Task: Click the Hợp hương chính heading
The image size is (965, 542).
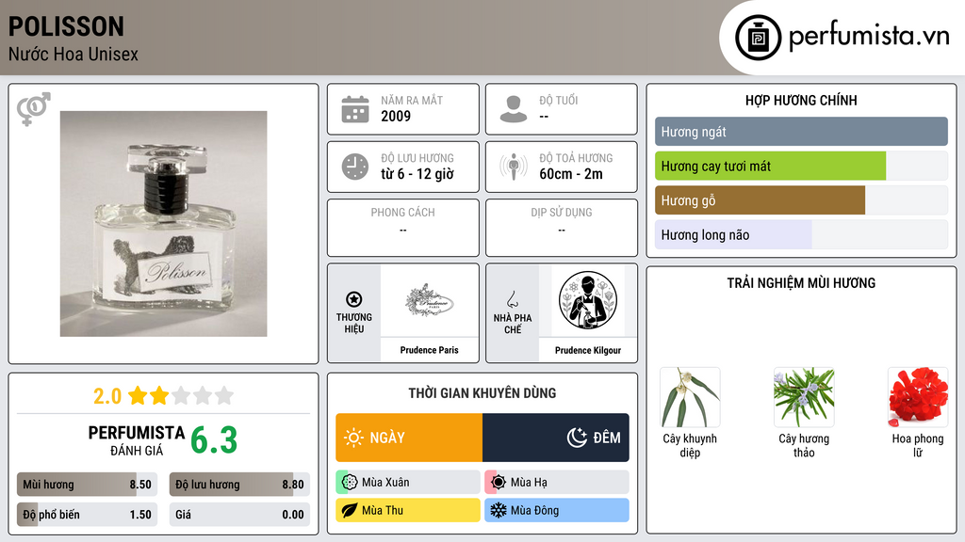Action: 801,100
